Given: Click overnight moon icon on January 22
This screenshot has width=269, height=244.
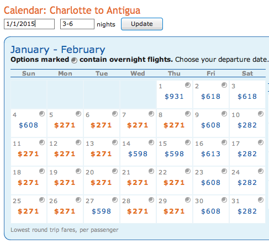Looking at the screenshot, I should click(188, 171).
